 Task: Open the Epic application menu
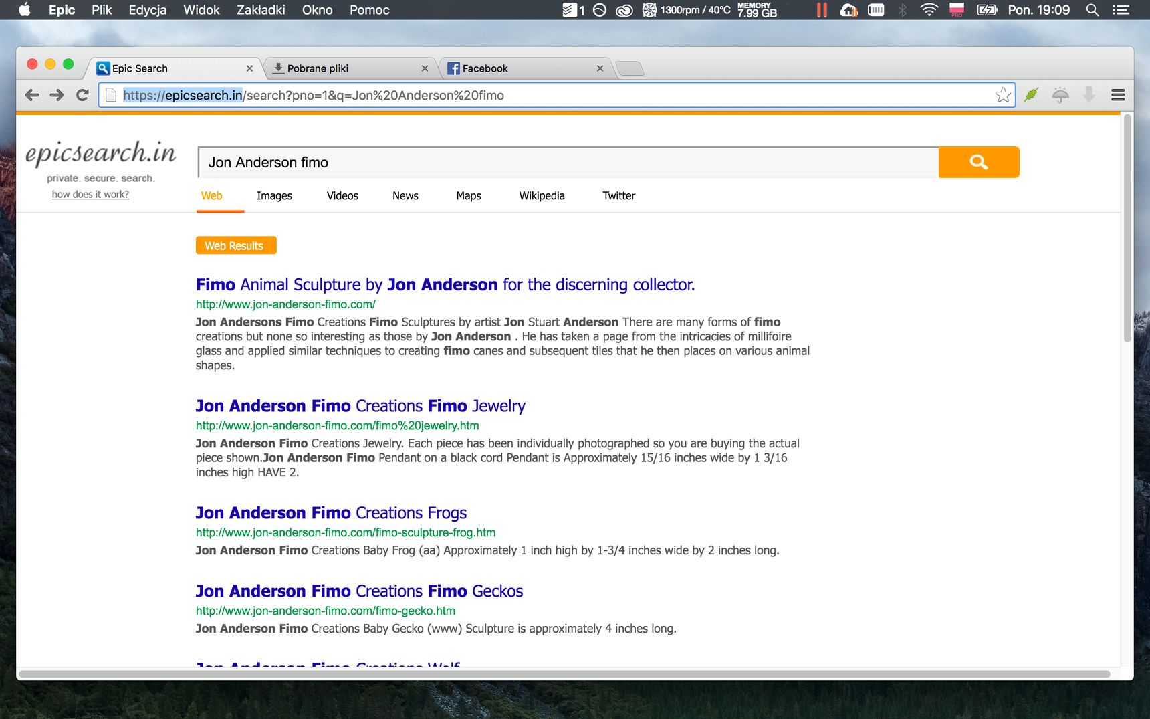click(x=62, y=9)
